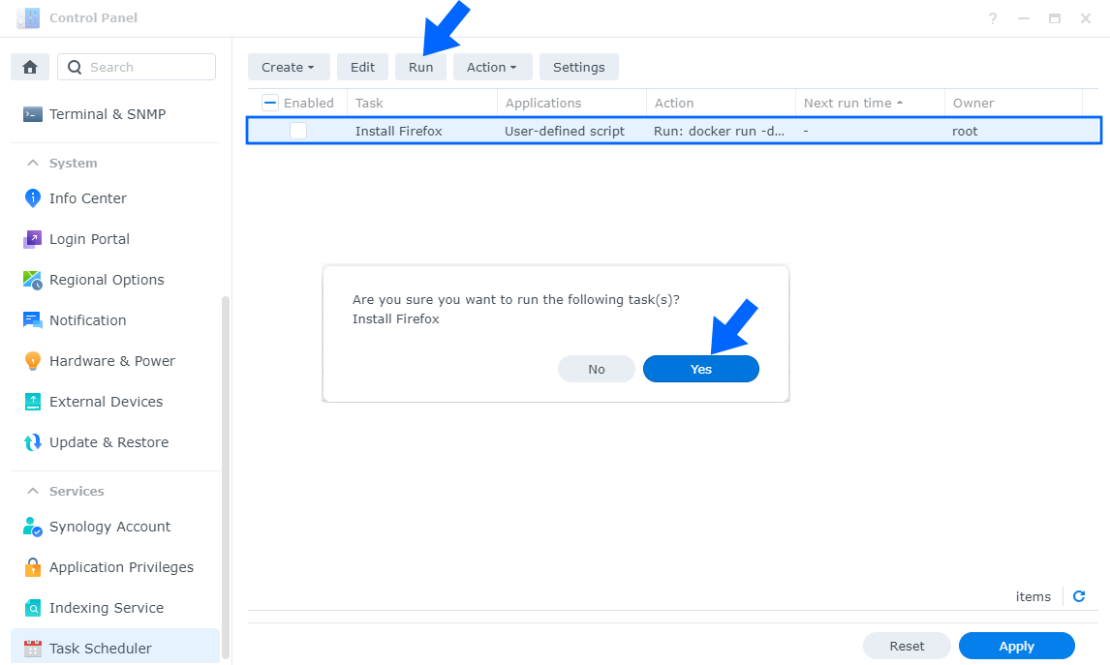The image size is (1110, 665).
Task: Click the root owner cell
Action: 965,131
